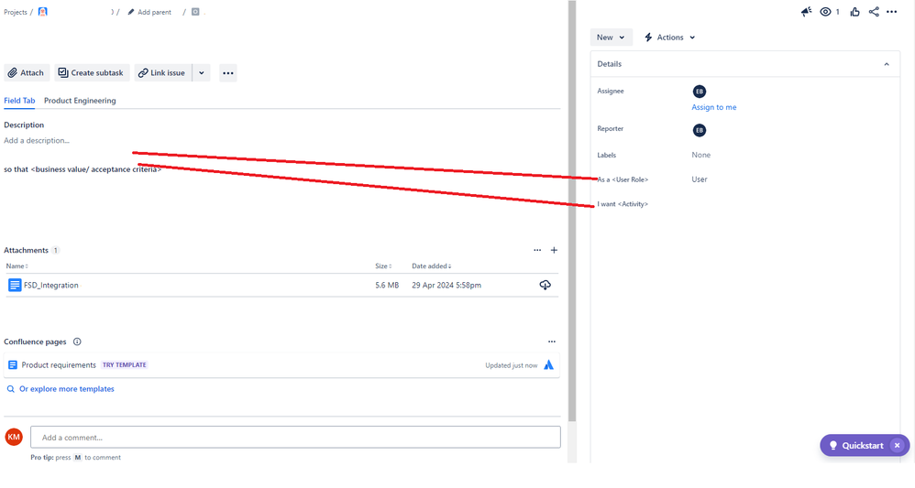Click the Projects breadcrumb
Viewport: 915px width, 488px height.
point(16,12)
